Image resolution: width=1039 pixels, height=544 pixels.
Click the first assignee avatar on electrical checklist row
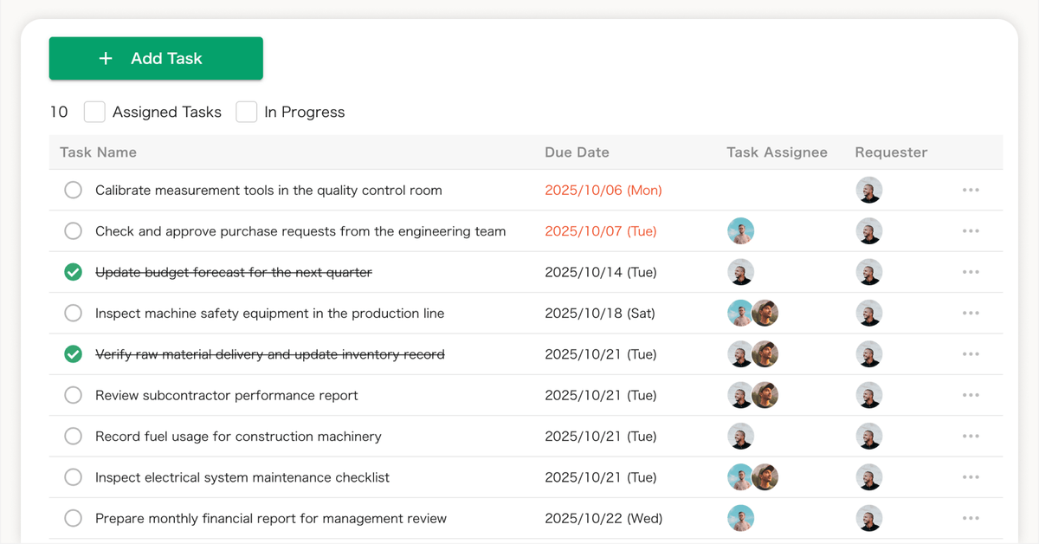[741, 476]
